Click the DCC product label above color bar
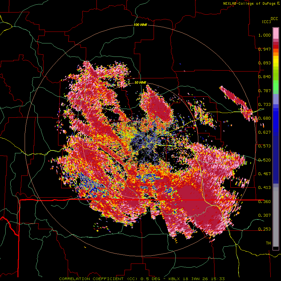The width and height of the screenshot is (281, 281). click(x=274, y=19)
